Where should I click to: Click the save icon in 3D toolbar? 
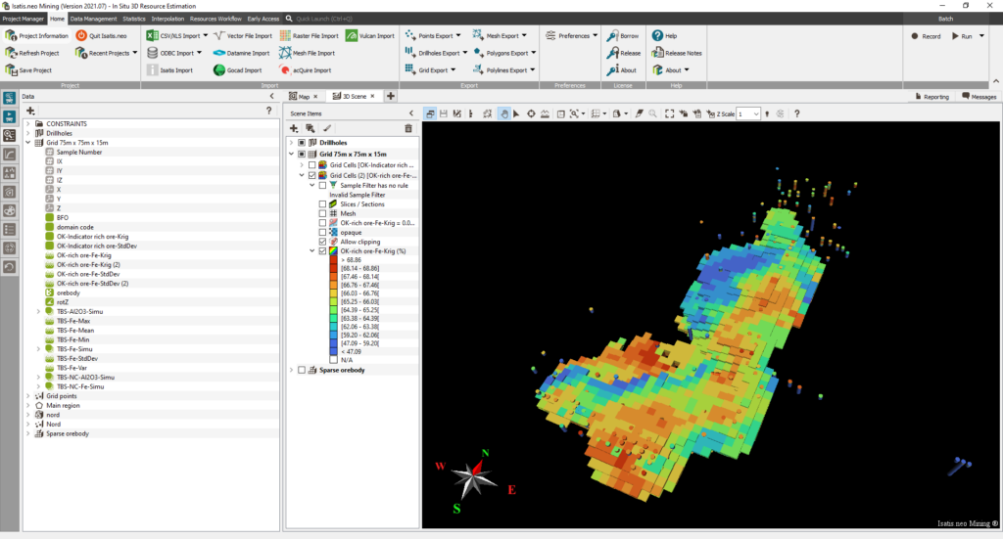444,113
